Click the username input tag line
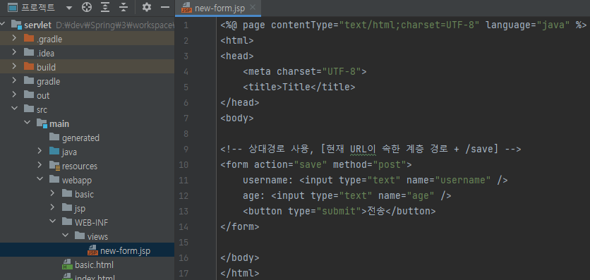This screenshot has width=590, height=280. [x=375, y=180]
